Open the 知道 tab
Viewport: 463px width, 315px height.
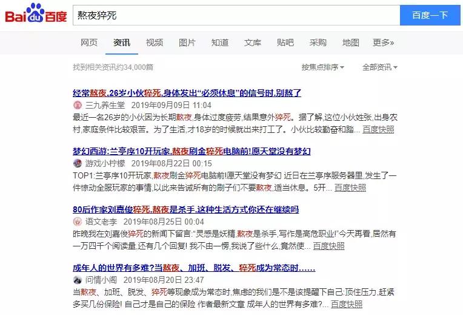pyautogui.click(x=220, y=42)
